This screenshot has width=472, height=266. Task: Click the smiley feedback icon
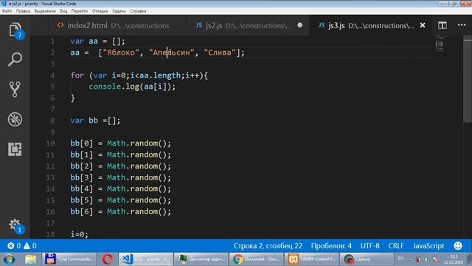[x=458, y=246]
